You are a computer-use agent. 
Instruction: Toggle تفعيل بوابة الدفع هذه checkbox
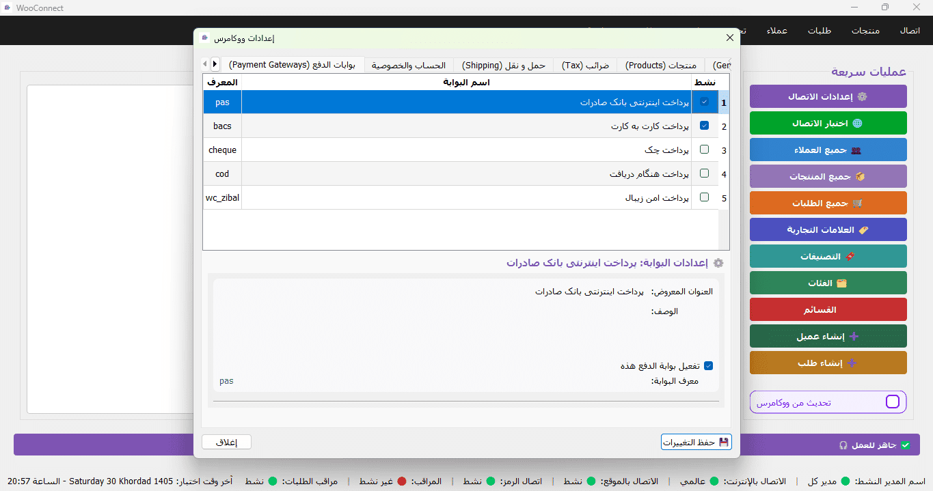pos(709,366)
